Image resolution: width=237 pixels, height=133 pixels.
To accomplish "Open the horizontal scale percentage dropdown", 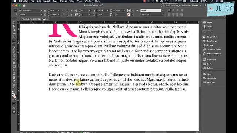I will (x=124, y=11).
